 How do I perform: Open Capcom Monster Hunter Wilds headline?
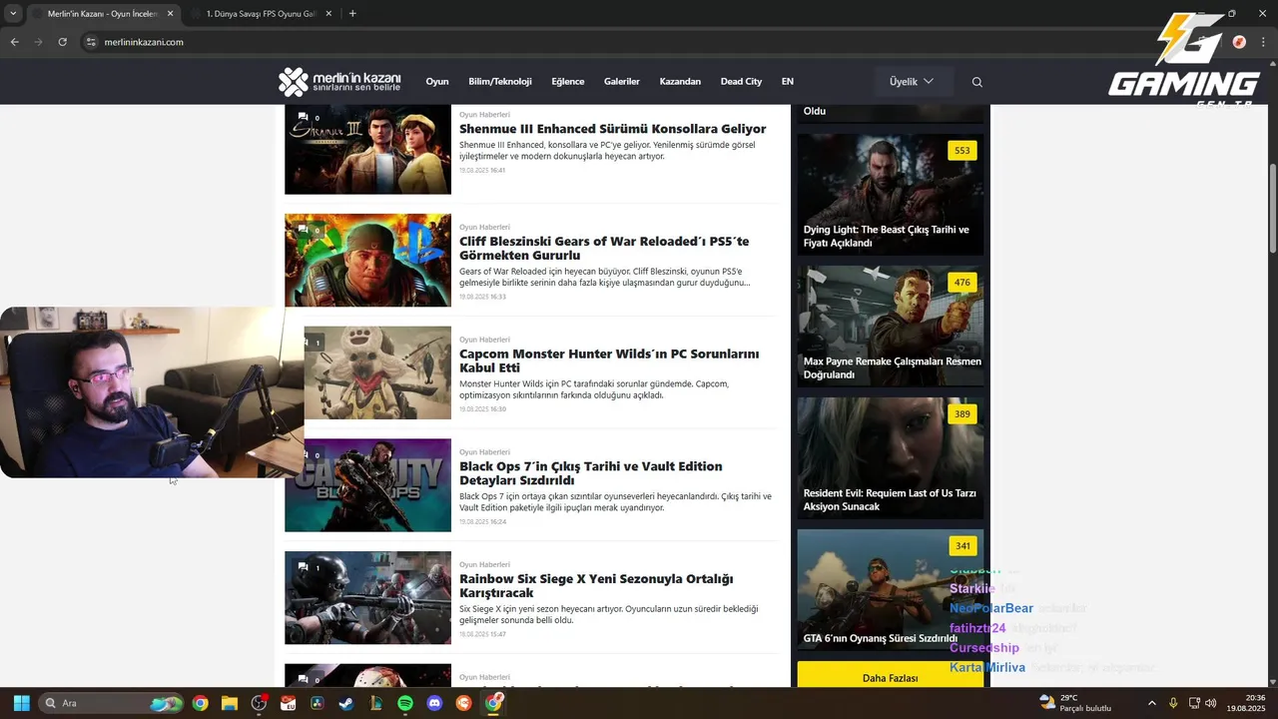point(609,360)
